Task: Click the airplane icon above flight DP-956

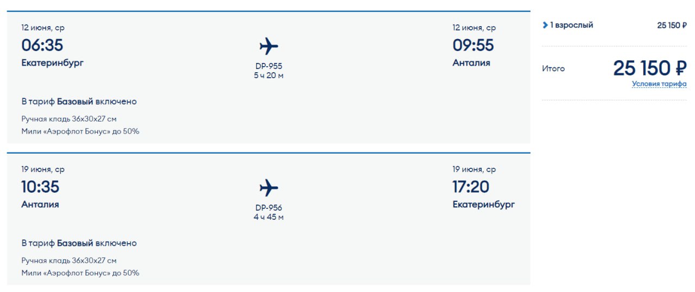Action: pos(269,188)
